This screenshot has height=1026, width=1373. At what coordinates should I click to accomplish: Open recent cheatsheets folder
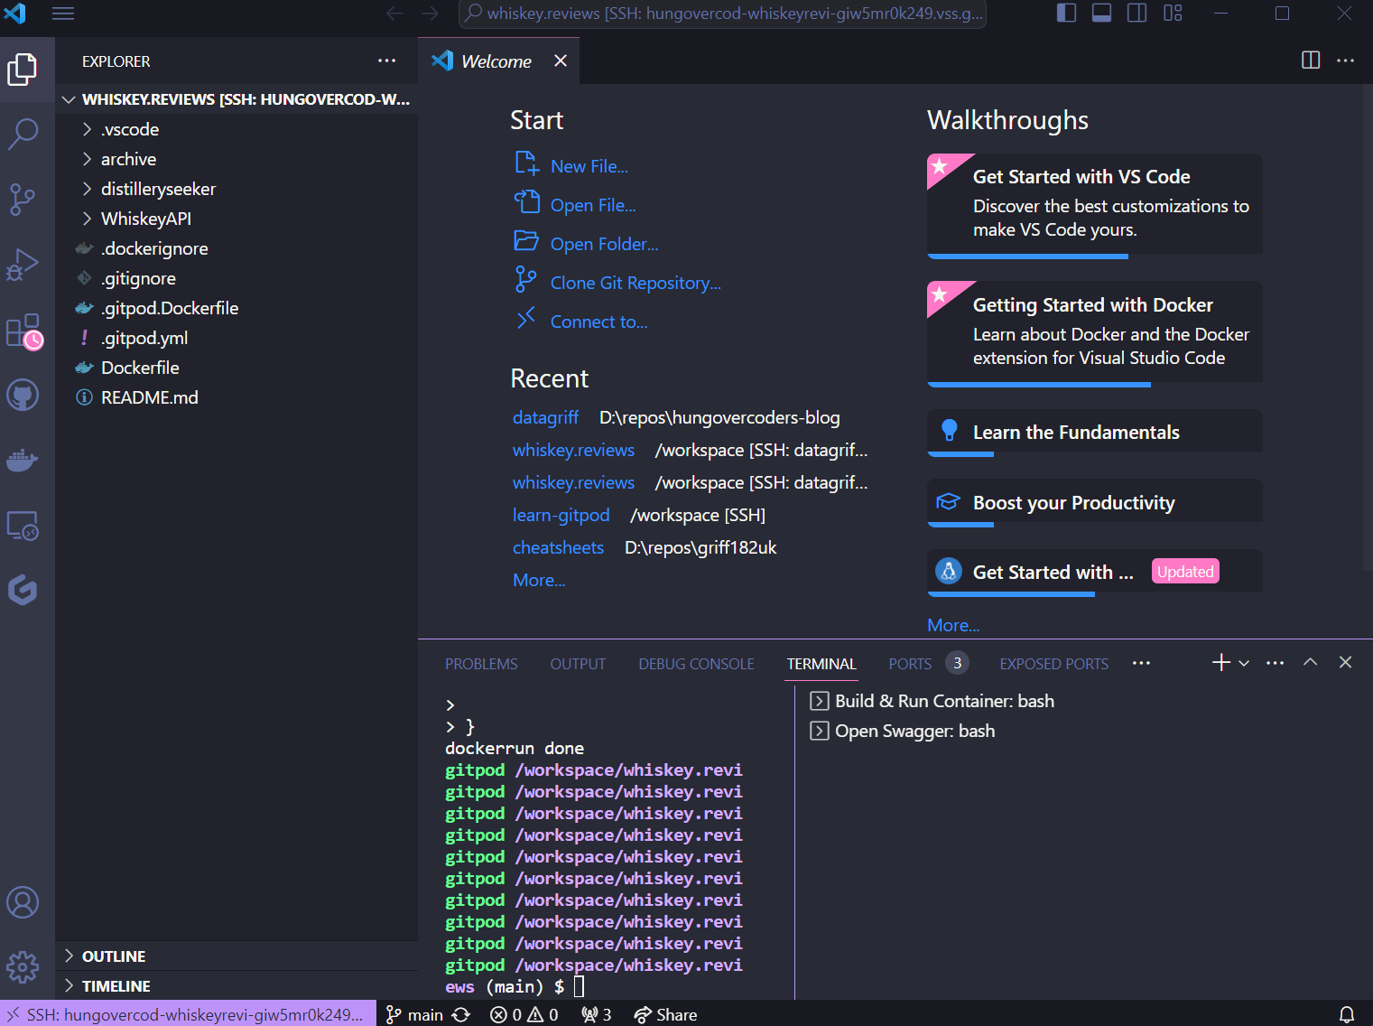coord(558,547)
